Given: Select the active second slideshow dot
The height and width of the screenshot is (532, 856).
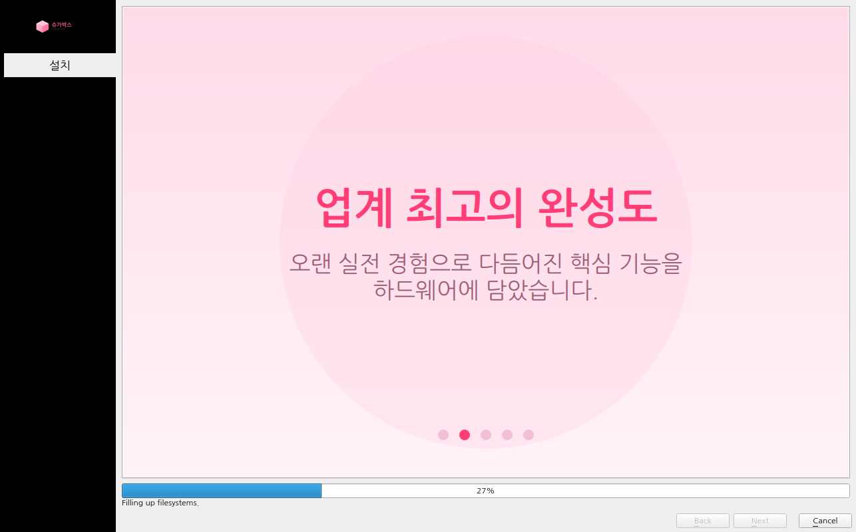Looking at the screenshot, I should tap(465, 435).
